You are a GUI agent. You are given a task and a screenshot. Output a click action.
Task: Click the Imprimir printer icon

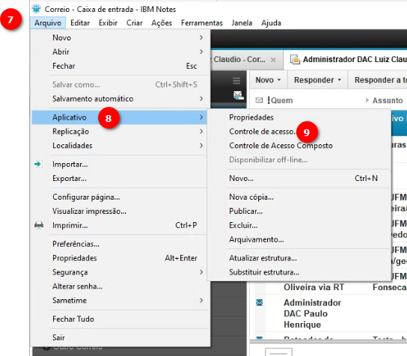coord(39,225)
